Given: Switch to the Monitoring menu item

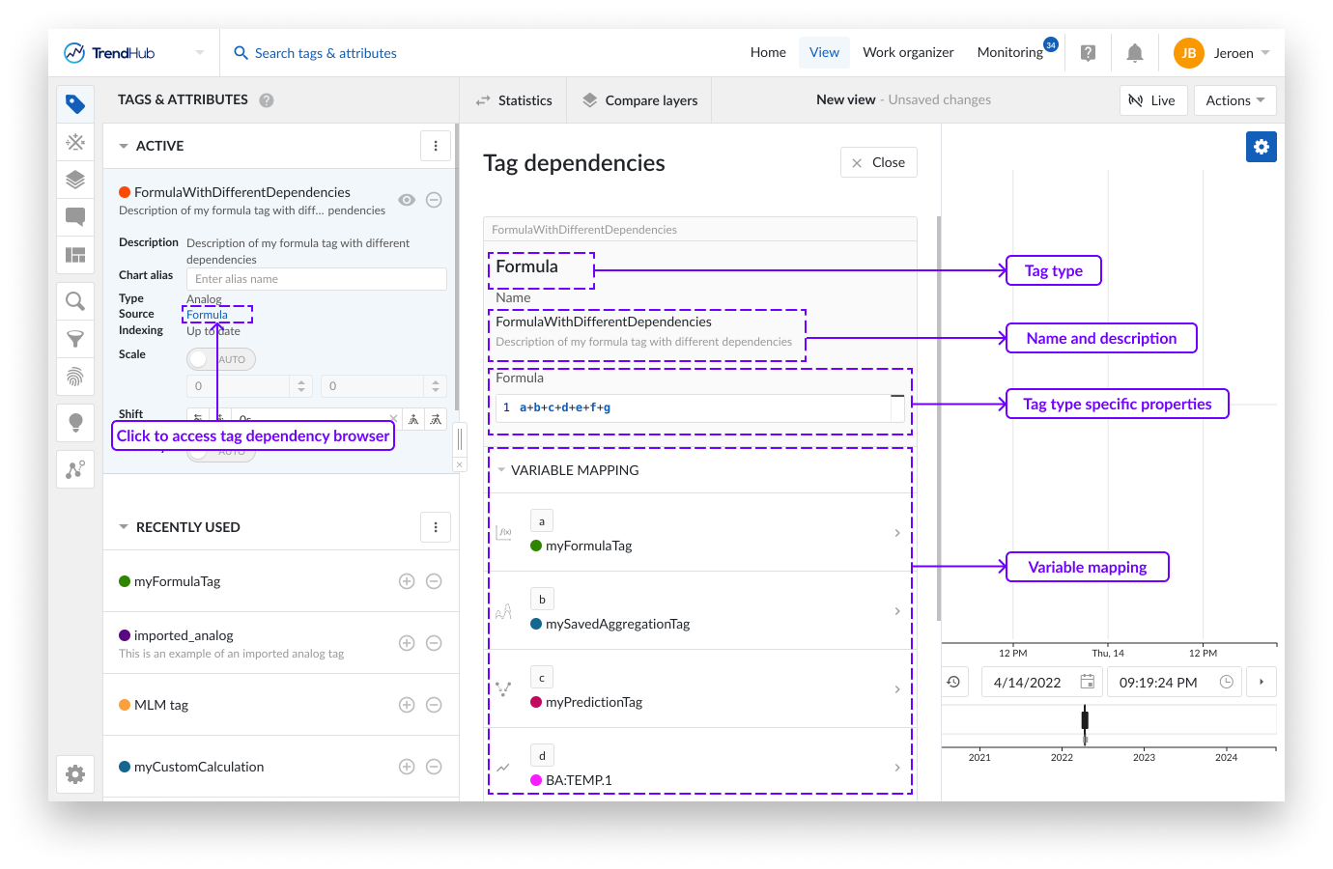Looking at the screenshot, I should pyautogui.click(x=1009, y=53).
